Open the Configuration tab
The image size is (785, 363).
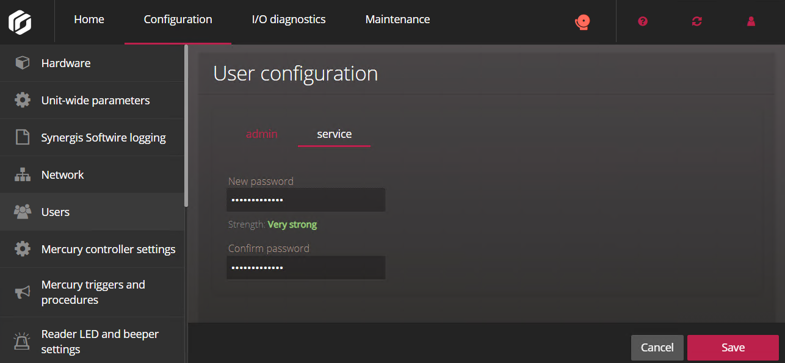[x=178, y=20]
